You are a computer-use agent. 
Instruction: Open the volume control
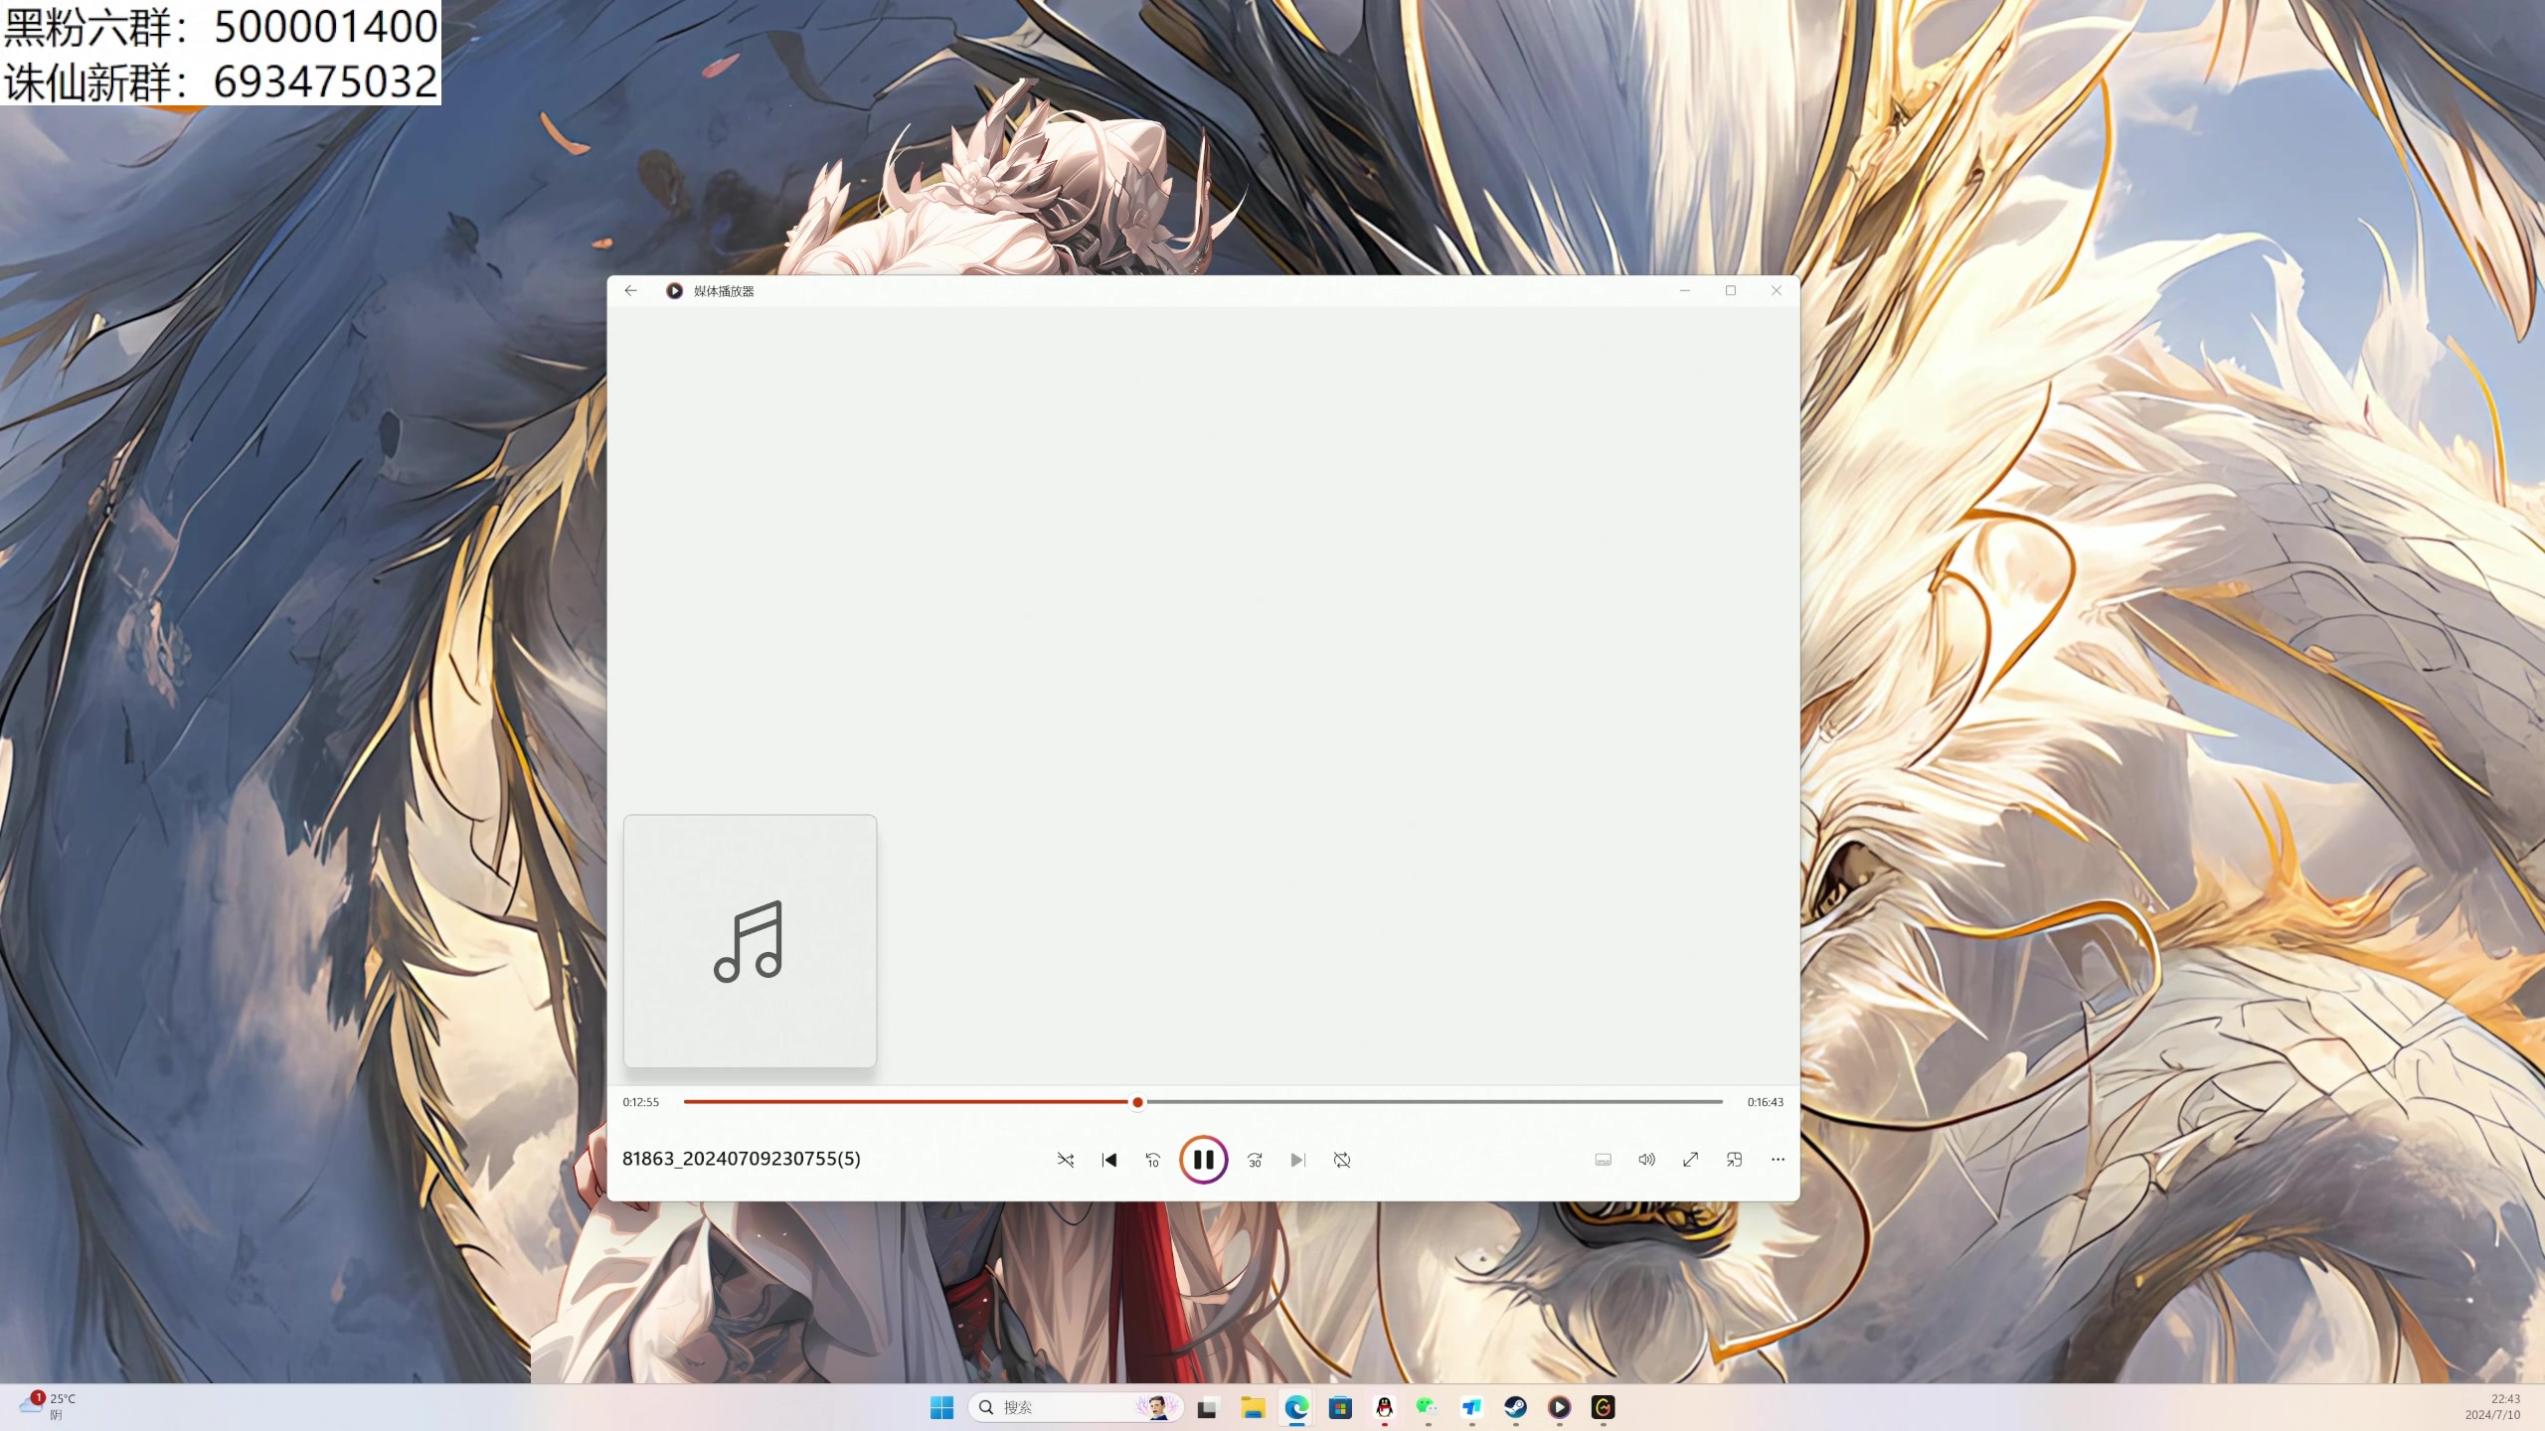[1646, 1160]
